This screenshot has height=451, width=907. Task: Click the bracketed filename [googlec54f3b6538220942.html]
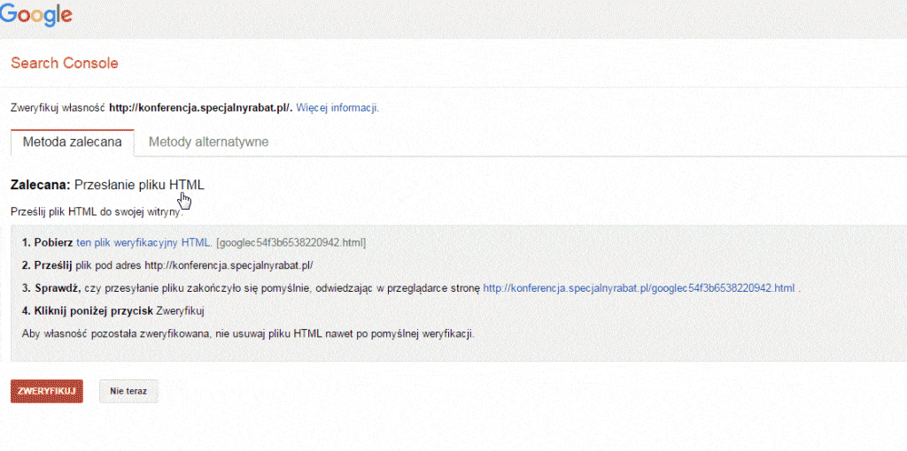tap(291, 242)
